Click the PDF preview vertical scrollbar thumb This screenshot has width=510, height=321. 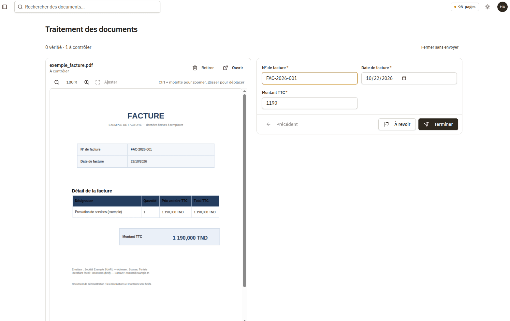tap(244, 191)
